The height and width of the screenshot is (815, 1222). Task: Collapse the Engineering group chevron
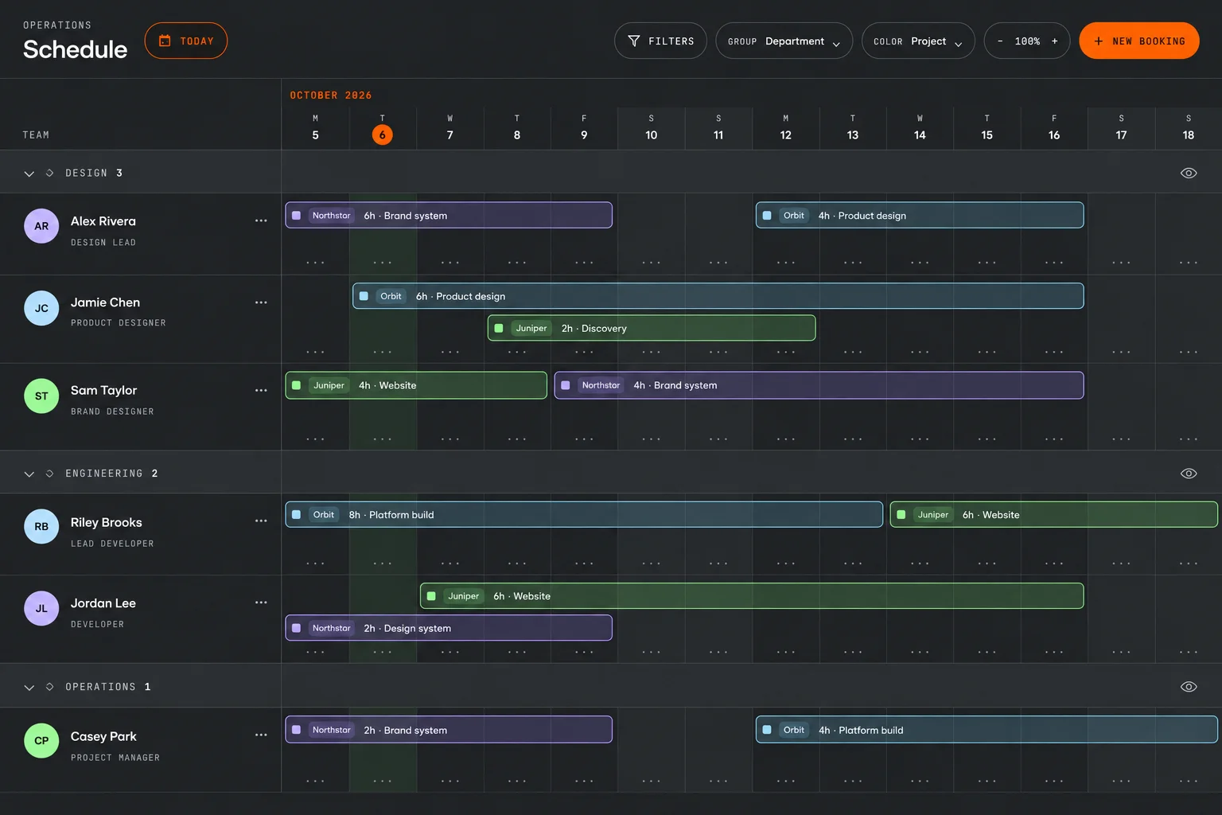(29, 474)
